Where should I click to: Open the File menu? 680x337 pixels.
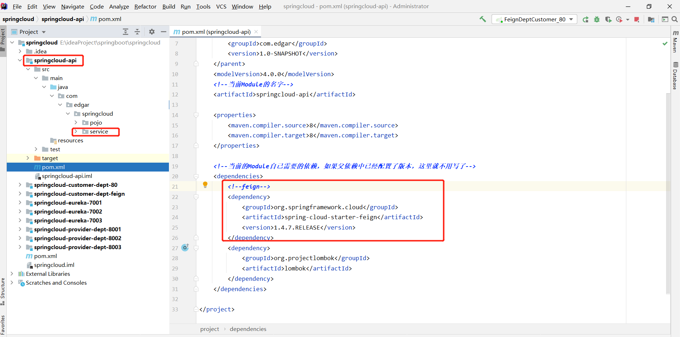point(17,6)
